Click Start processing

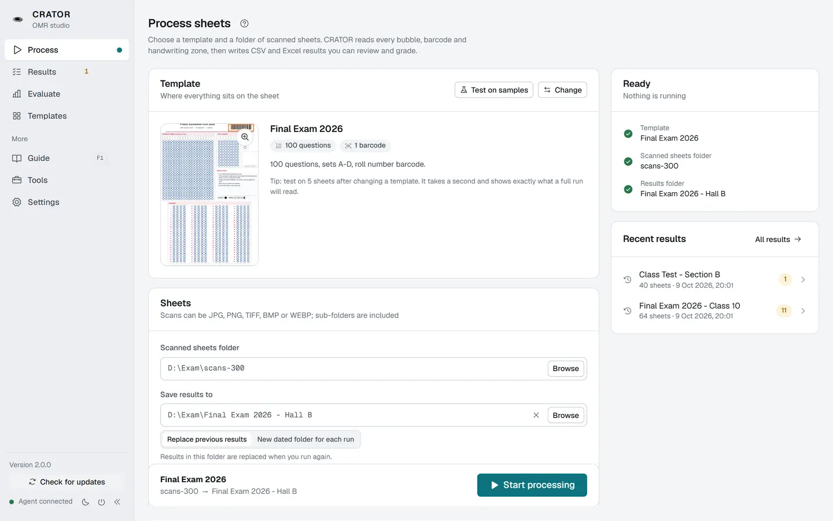[x=532, y=485]
